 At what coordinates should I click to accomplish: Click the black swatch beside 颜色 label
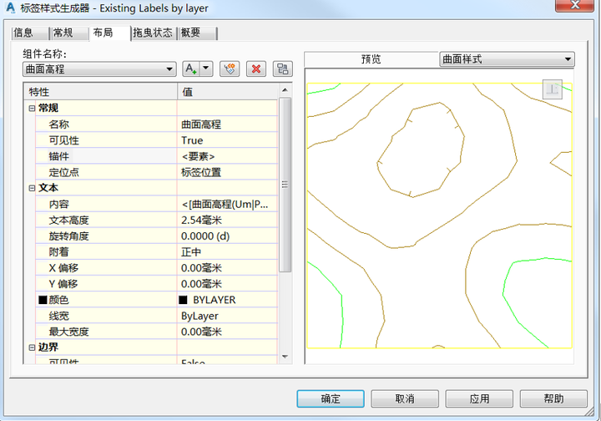pyautogui.click(x=43, y=300)
